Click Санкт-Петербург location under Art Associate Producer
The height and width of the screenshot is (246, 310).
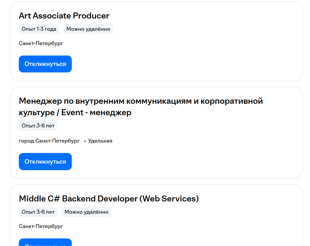click(41, 43)
